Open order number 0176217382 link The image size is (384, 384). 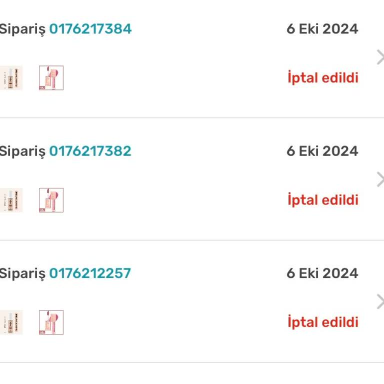pyautogui.click(x=90, y=151)
